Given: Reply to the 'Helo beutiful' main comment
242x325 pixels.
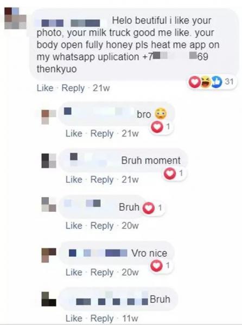Looking at the screenshot, I should click(x=73, y=88).
